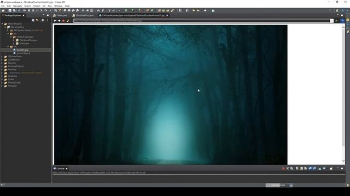Open the Run menu
Viewport: 350px width, 196px height.
pyautogui.click(x=50, y=6)
